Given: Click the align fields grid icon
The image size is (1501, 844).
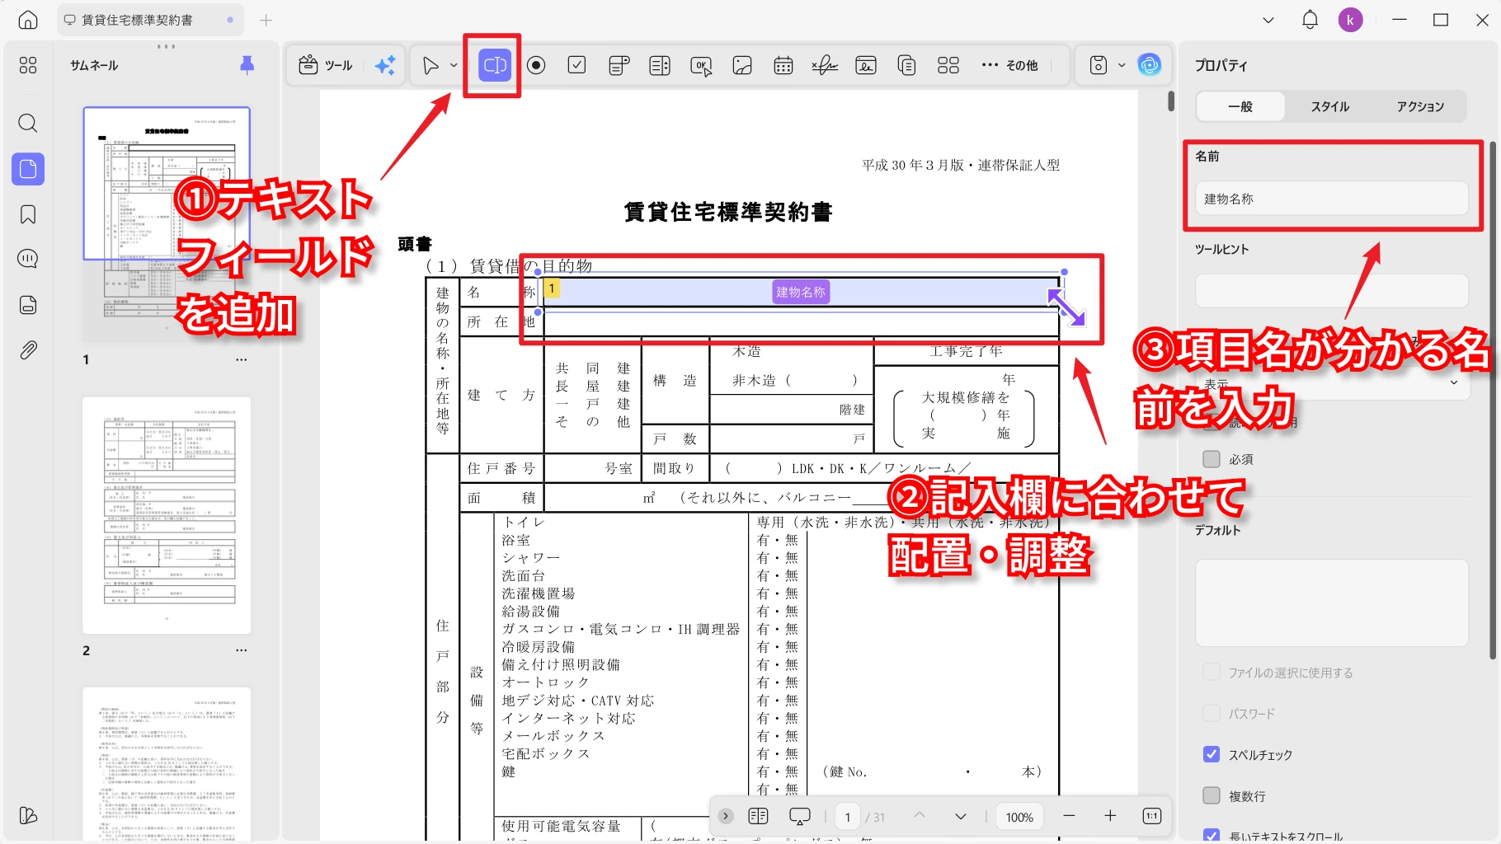Looking at the screenshot, I should point(948,65).
